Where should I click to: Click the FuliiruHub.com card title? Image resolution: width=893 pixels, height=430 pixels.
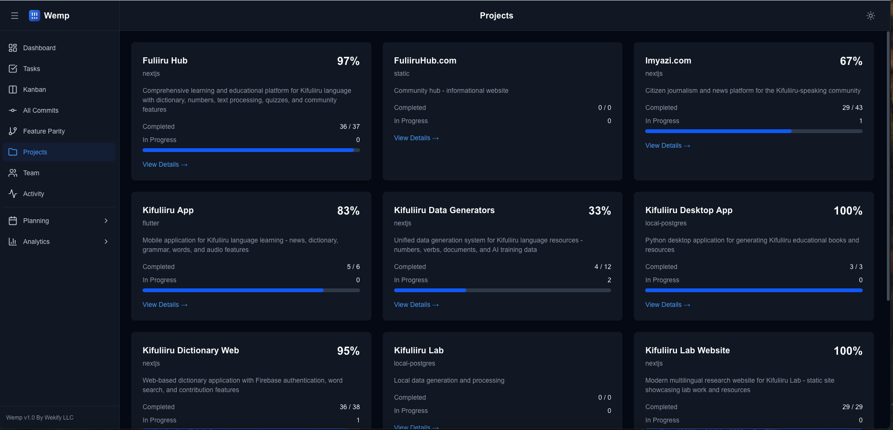coord(425,61)
